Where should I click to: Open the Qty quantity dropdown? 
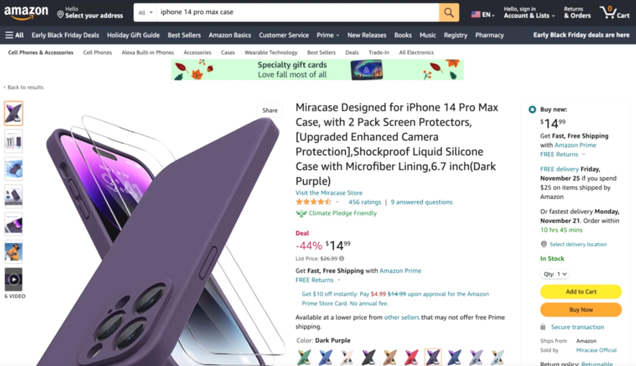click(555, 274)
